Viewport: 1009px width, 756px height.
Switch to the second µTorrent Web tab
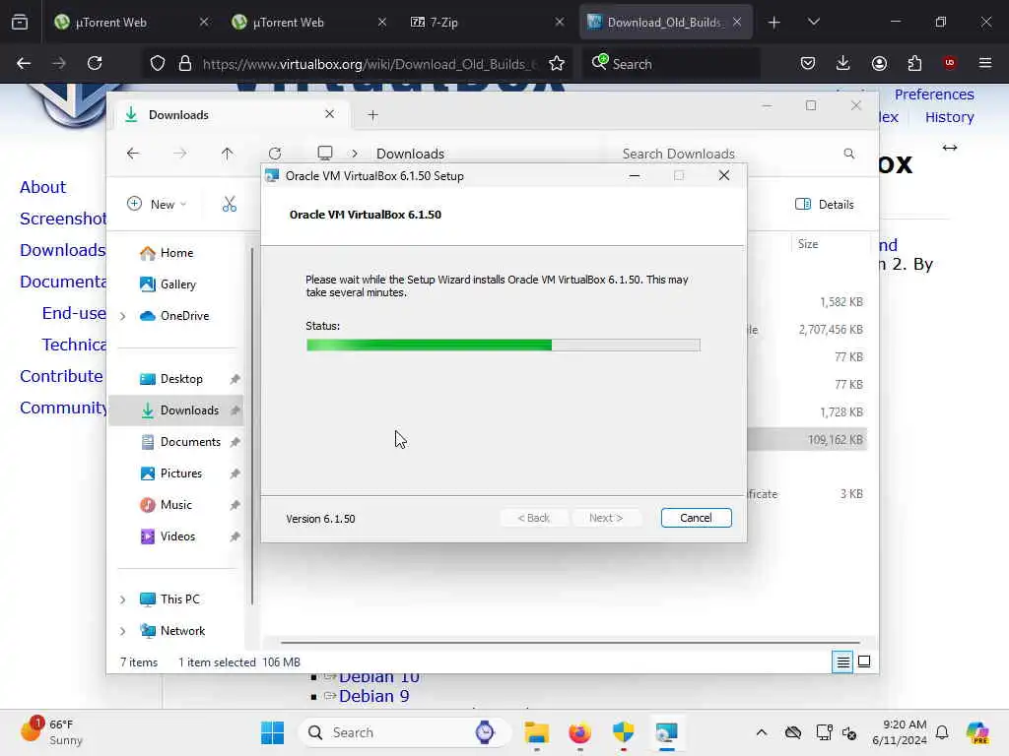click(x=308, y=22)
